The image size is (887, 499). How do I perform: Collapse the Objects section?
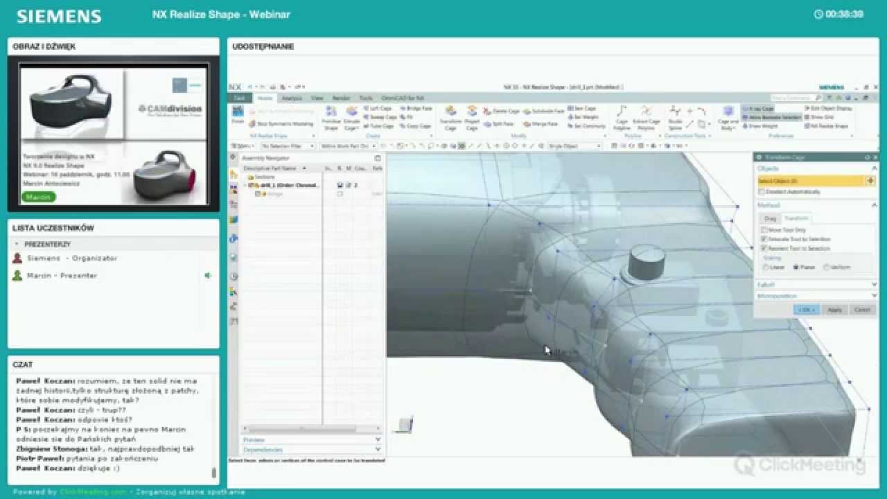tap(874, 168)
